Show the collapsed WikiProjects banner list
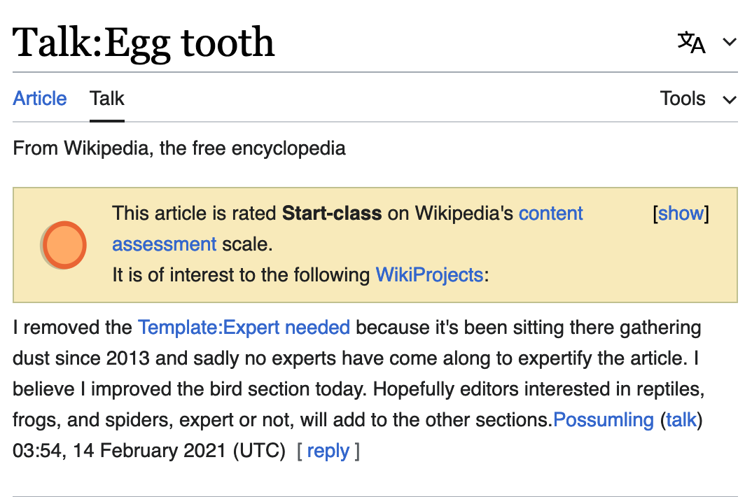752x497 pixels. click(x=681, y=213)
